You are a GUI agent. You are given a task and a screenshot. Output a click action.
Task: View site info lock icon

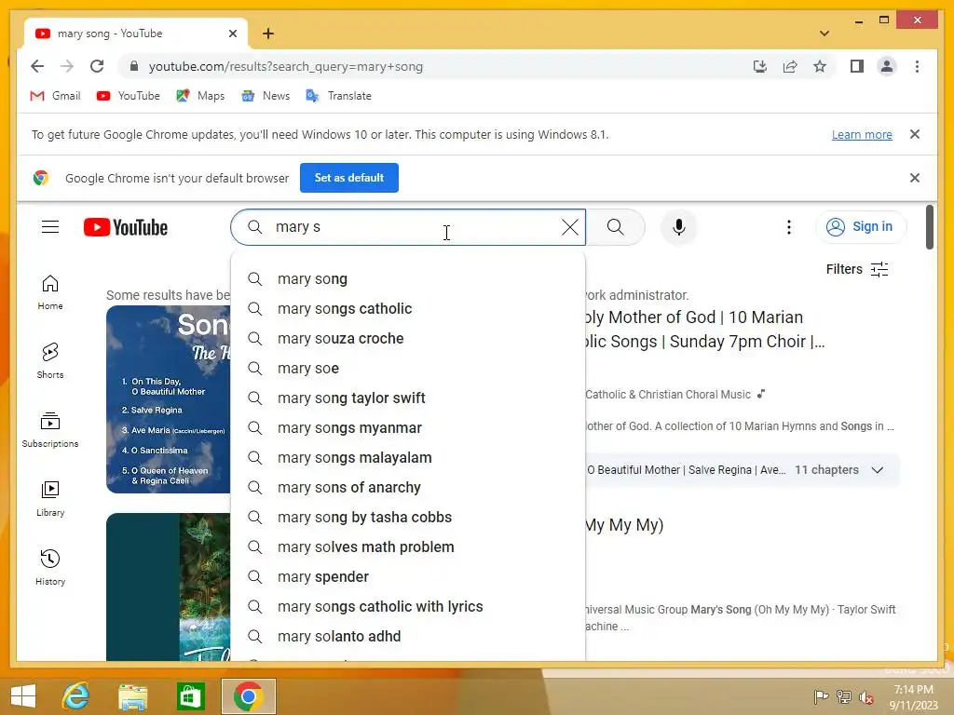(x=134, y=66)
